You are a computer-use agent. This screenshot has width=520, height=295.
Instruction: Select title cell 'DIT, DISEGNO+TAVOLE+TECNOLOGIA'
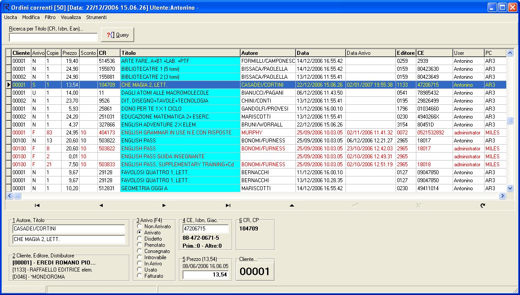tap(180, 101)
